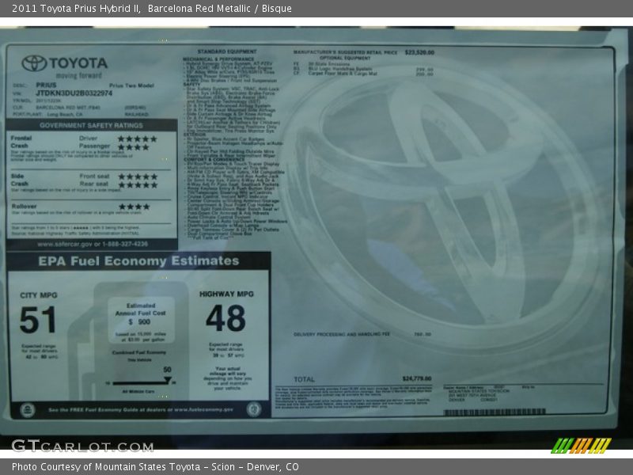Viewport: 633px width, 475px height.
Task: Click the 'MECHANICAL & PERFORMANCE' subheading
Action: pyautogui.click(x=218, y=59)
